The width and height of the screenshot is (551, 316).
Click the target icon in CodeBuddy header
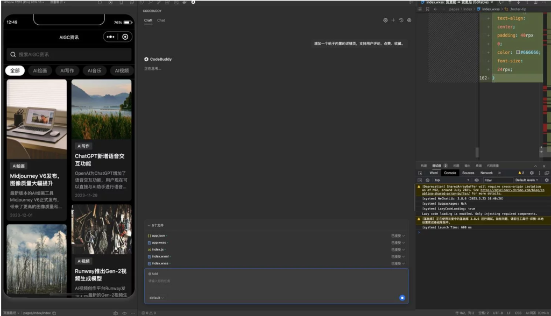[409, 20]
